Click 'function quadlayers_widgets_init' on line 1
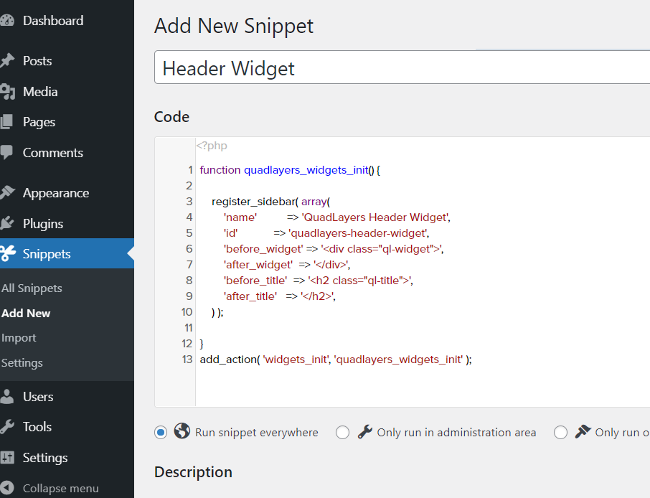Screen dimensions: 650x498 point(283,170)
